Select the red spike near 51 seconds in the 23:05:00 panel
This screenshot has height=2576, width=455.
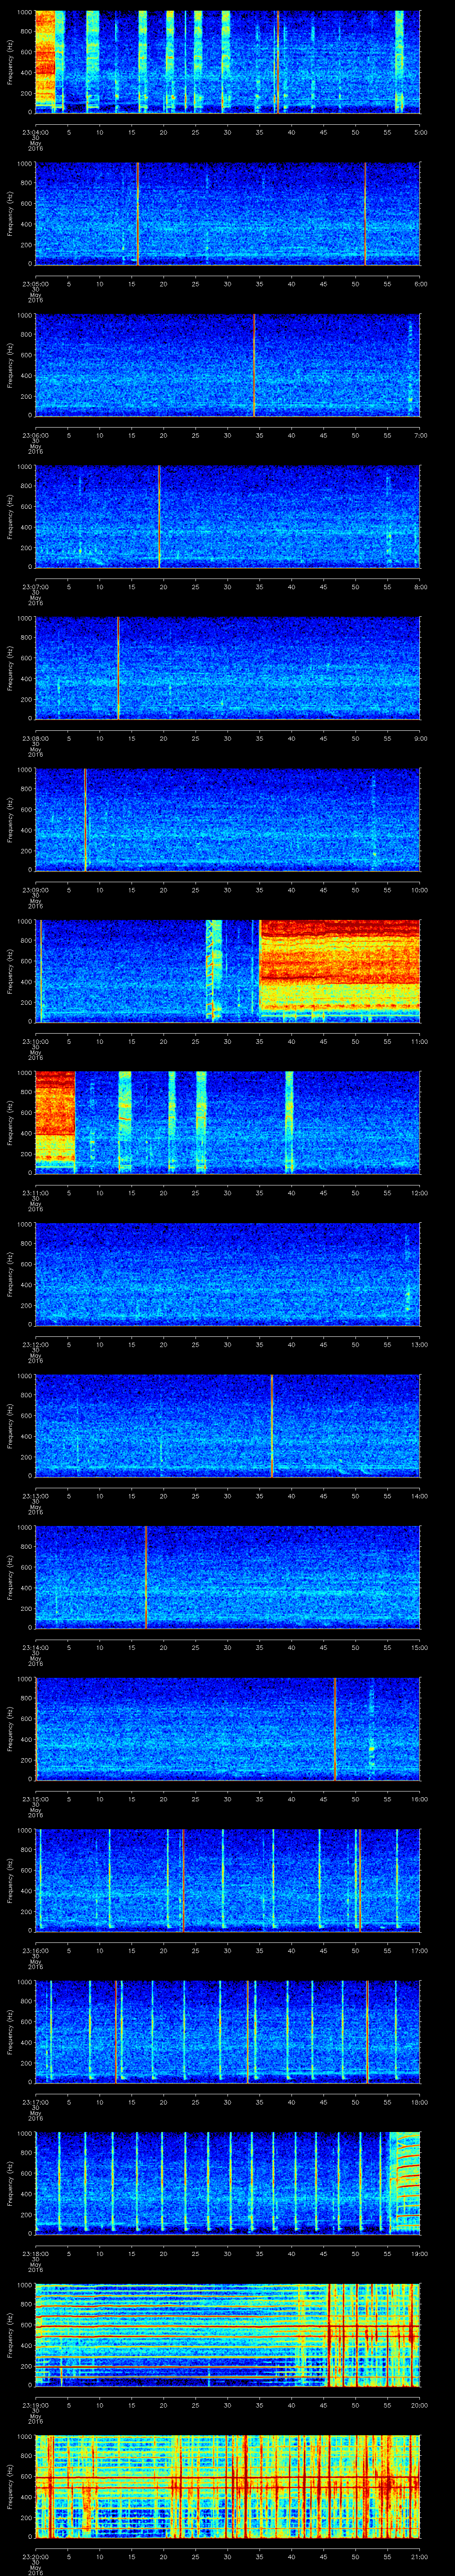tap(365, 213)
